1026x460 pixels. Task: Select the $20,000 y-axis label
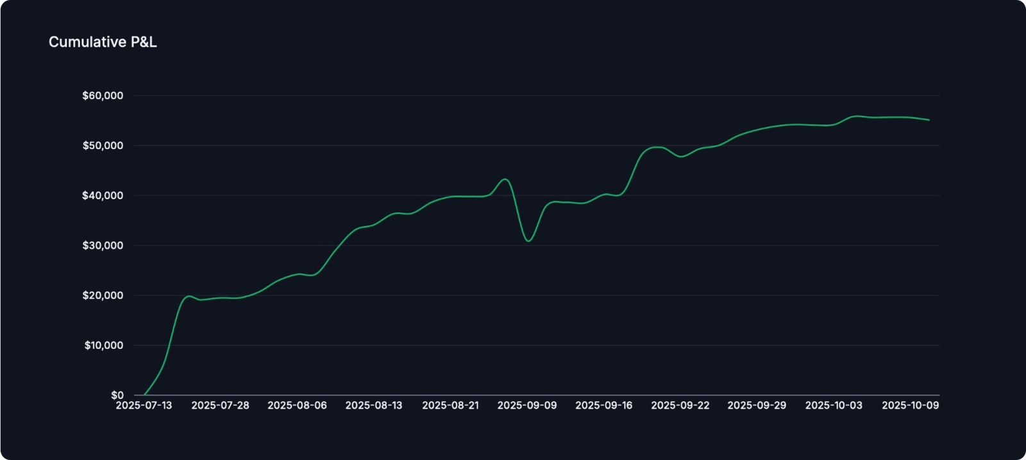click(103, 295)
